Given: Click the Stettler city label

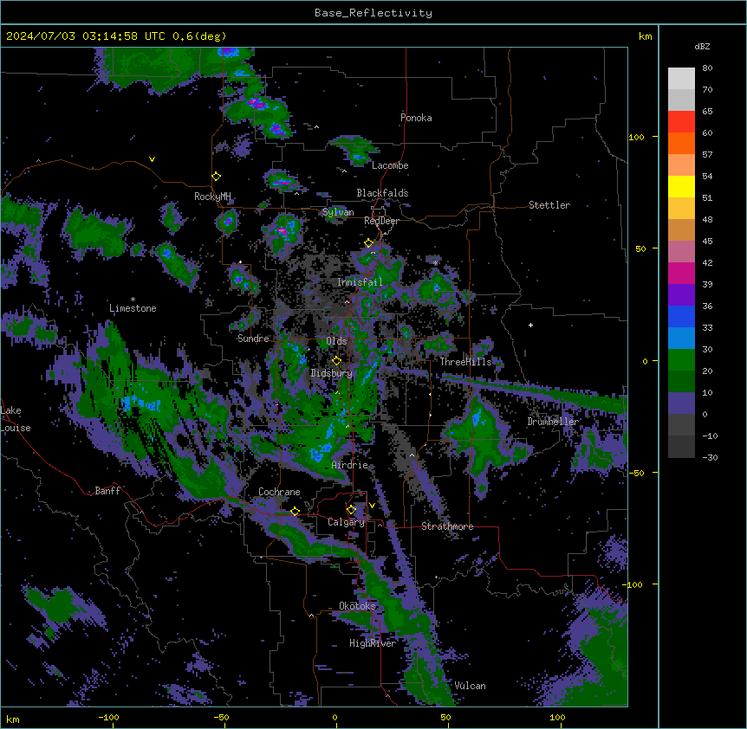Looking at the screenshot, I should (x=549, y=205).
